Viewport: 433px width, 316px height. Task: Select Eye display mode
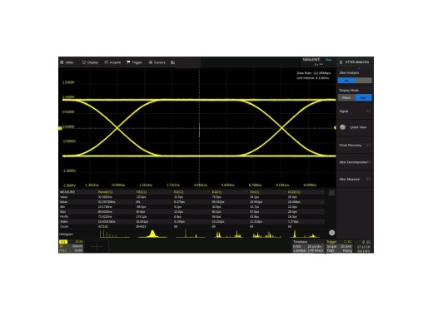tap(364, 97)
